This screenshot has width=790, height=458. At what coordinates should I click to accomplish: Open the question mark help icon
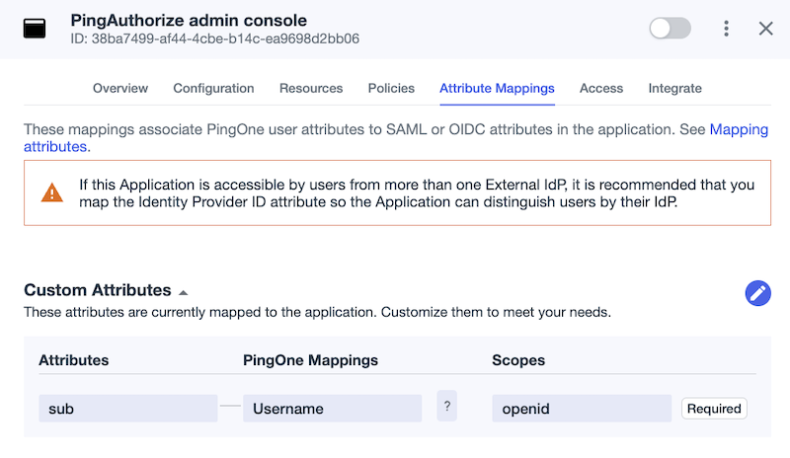pos(447,406)
